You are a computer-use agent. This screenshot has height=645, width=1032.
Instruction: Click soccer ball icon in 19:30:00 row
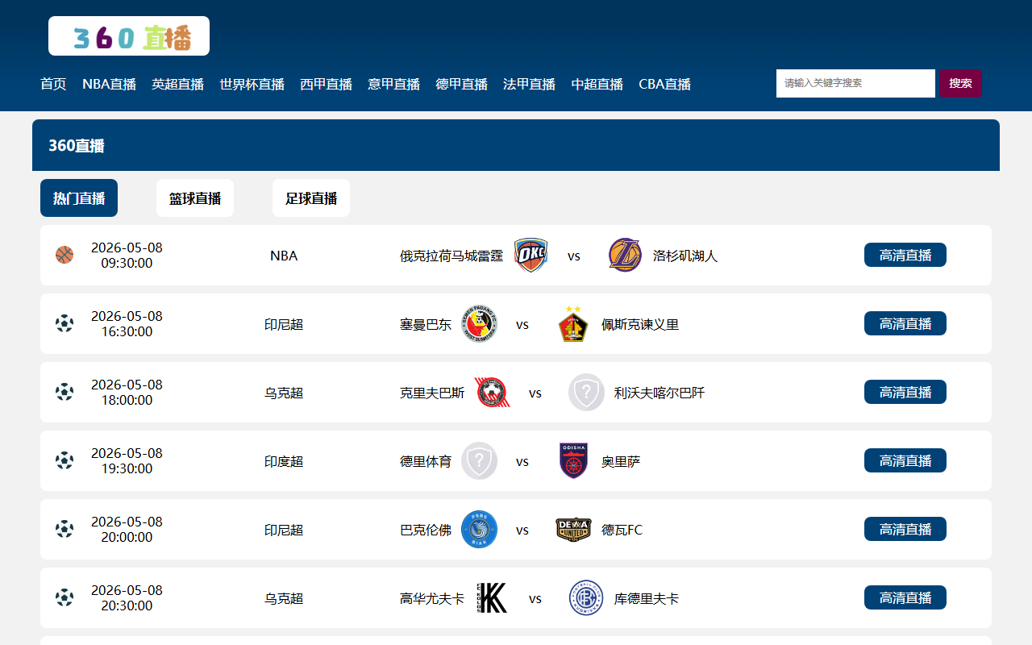tap(64, 460)
